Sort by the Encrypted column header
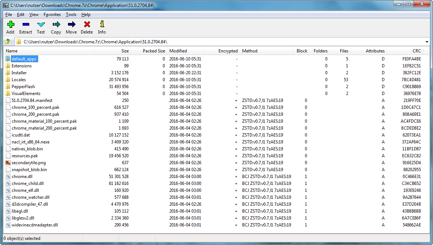The width and height of the screenshot is (433, 245). click(x=222, y=51)
